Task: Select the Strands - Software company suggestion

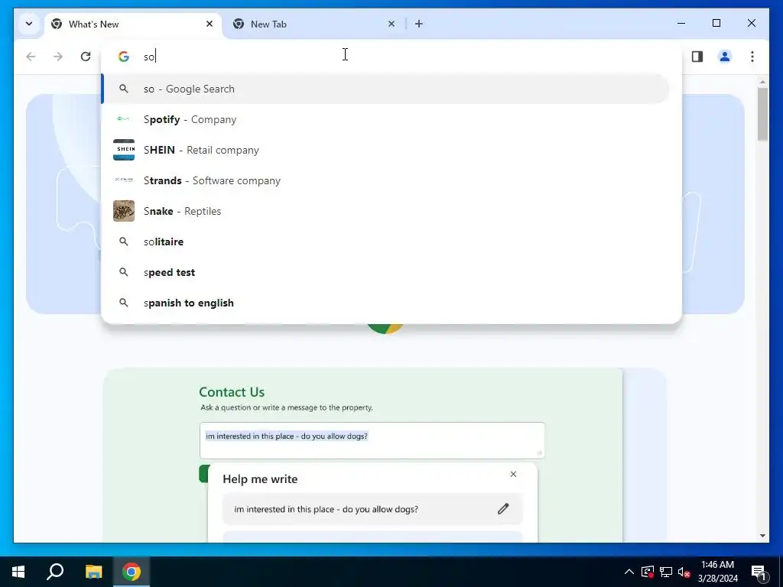Action: tap(385, 180)
